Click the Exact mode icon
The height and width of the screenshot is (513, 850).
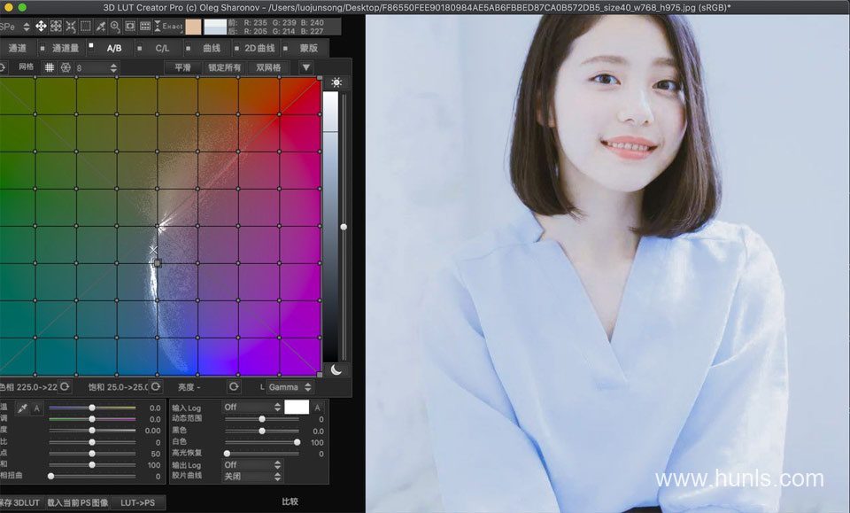(x=168, y=26)
